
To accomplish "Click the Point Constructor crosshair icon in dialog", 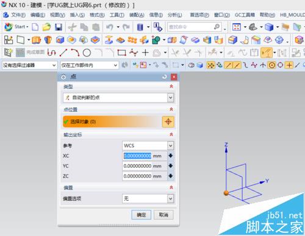I will click(168, 122).
